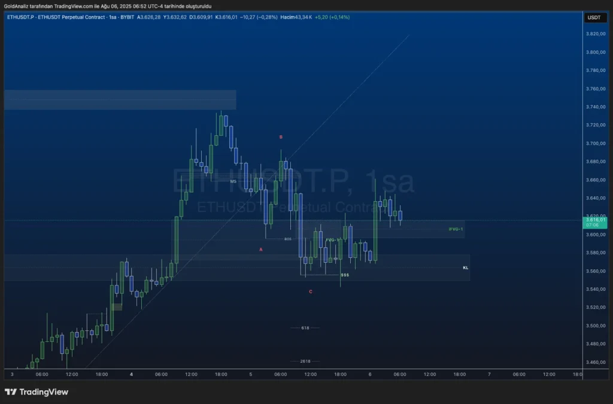Click the red wave label B
This screenshot has width=613, height=404.
281,137
